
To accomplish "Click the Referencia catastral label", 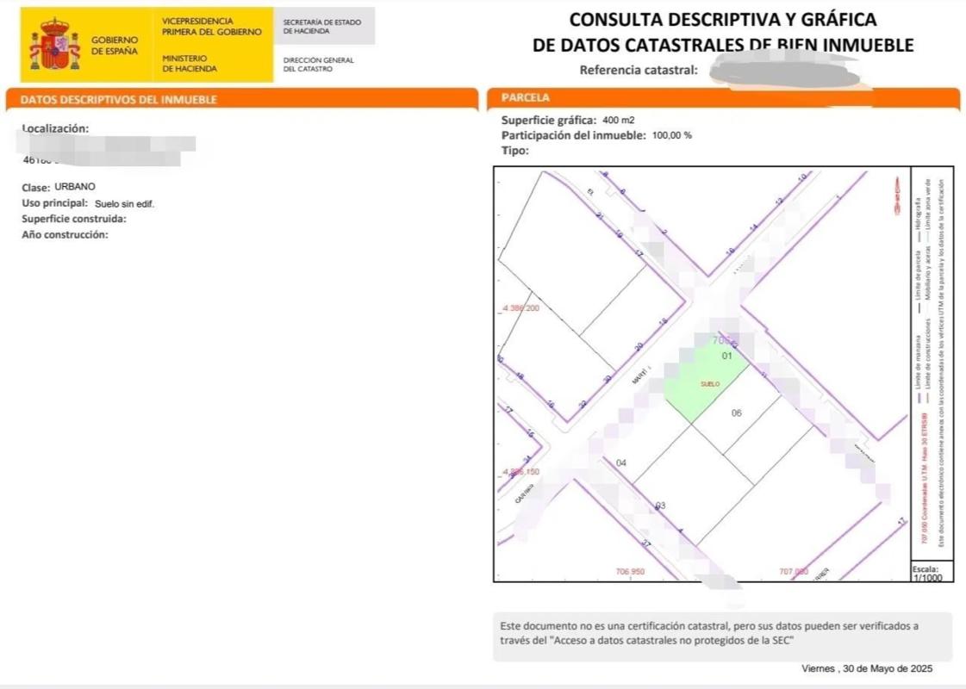I will [639, 71].
